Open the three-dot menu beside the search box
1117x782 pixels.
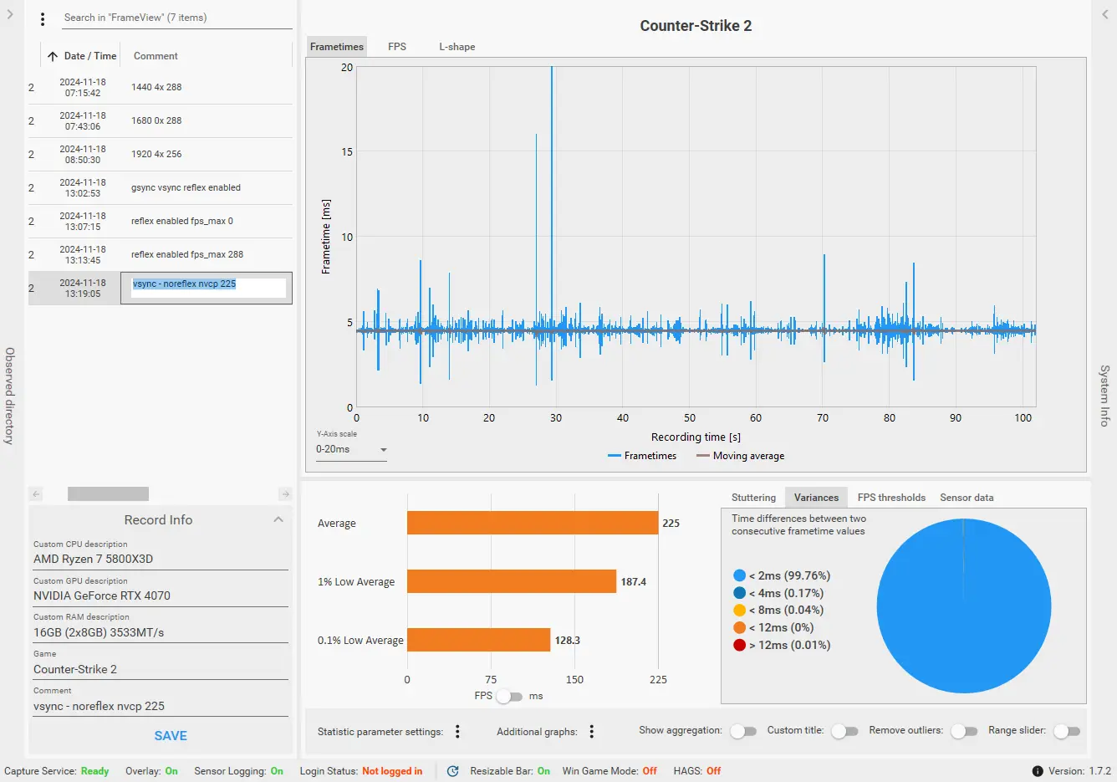point(43,18)
